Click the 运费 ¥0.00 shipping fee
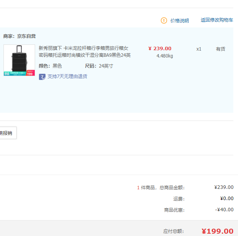Screen dimensions: 238x236 coord(227,199)
